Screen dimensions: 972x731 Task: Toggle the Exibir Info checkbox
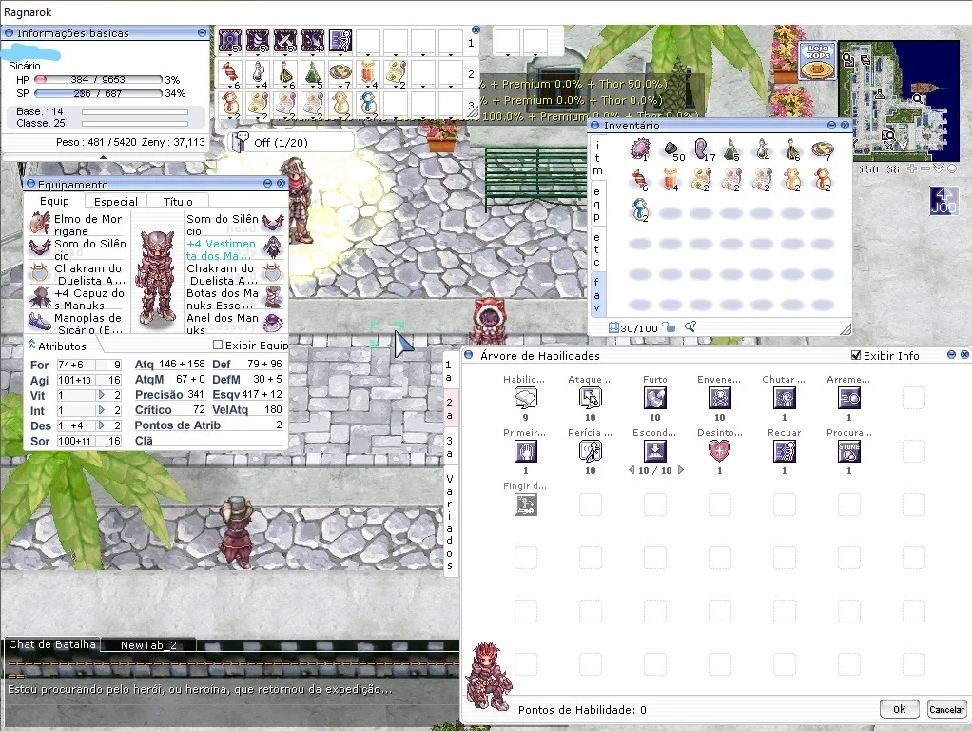pyautogui.click(x=856, y=356)
